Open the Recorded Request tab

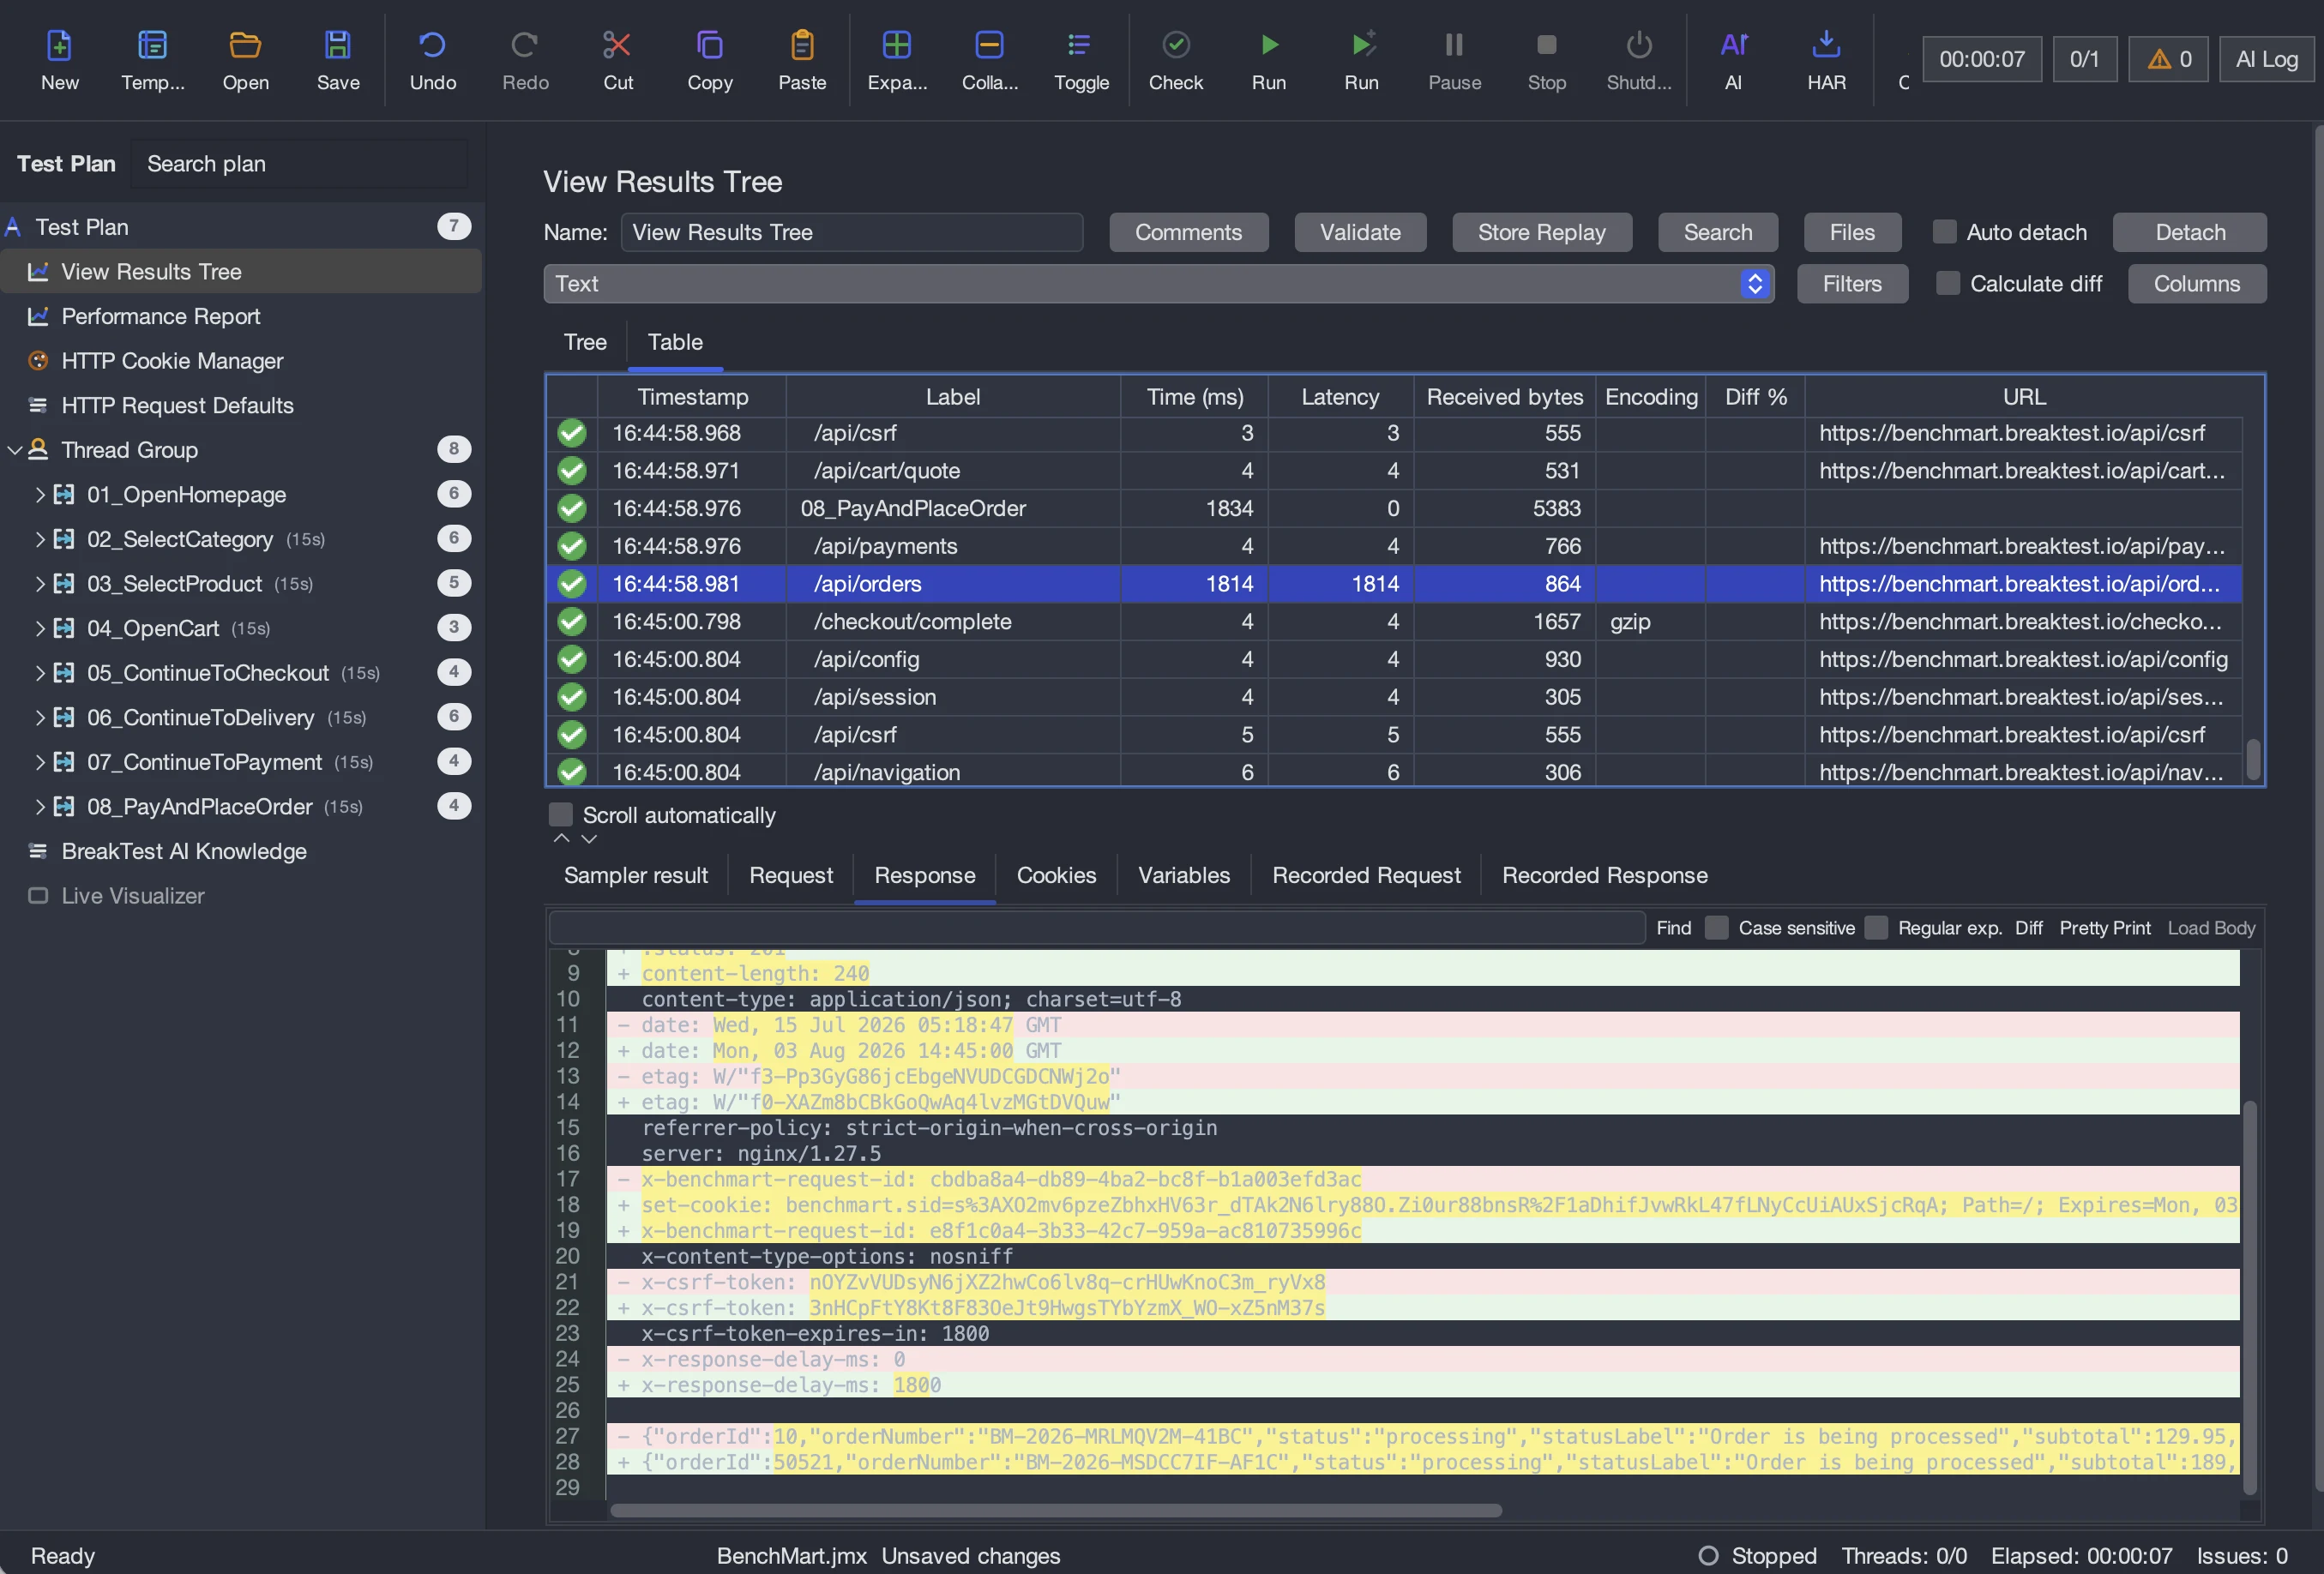pyautogui.click(x=1365, y=875)
